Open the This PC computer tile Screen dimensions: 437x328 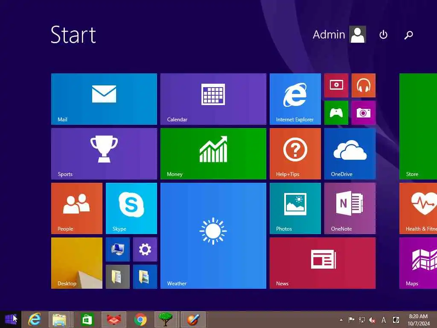[x=118, y=249]
